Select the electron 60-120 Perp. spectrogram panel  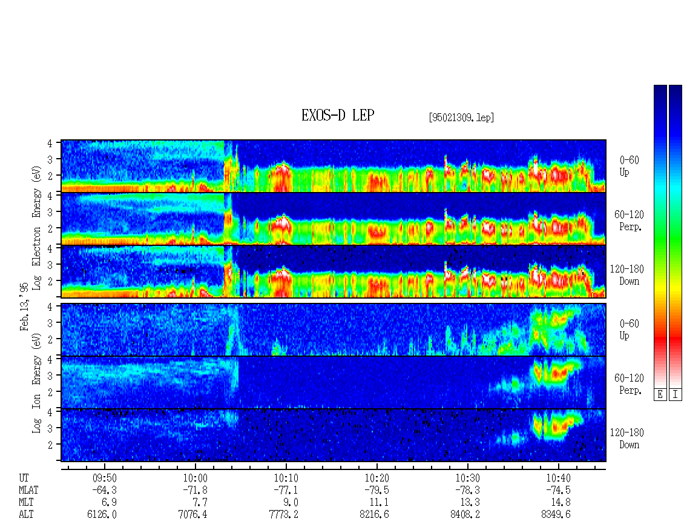pos(334,219)
